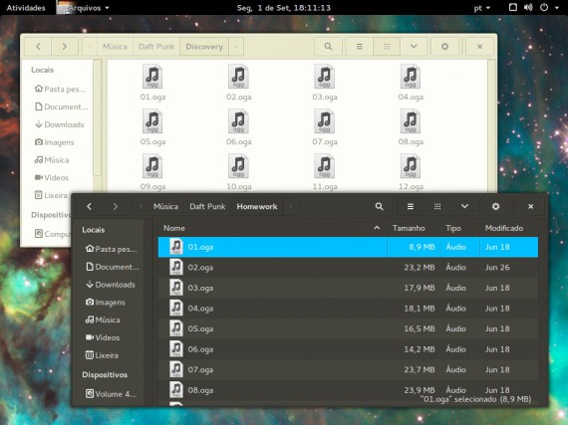
Task: Click Discovery window sidebar scrollbar
Action: coord(97,117)
